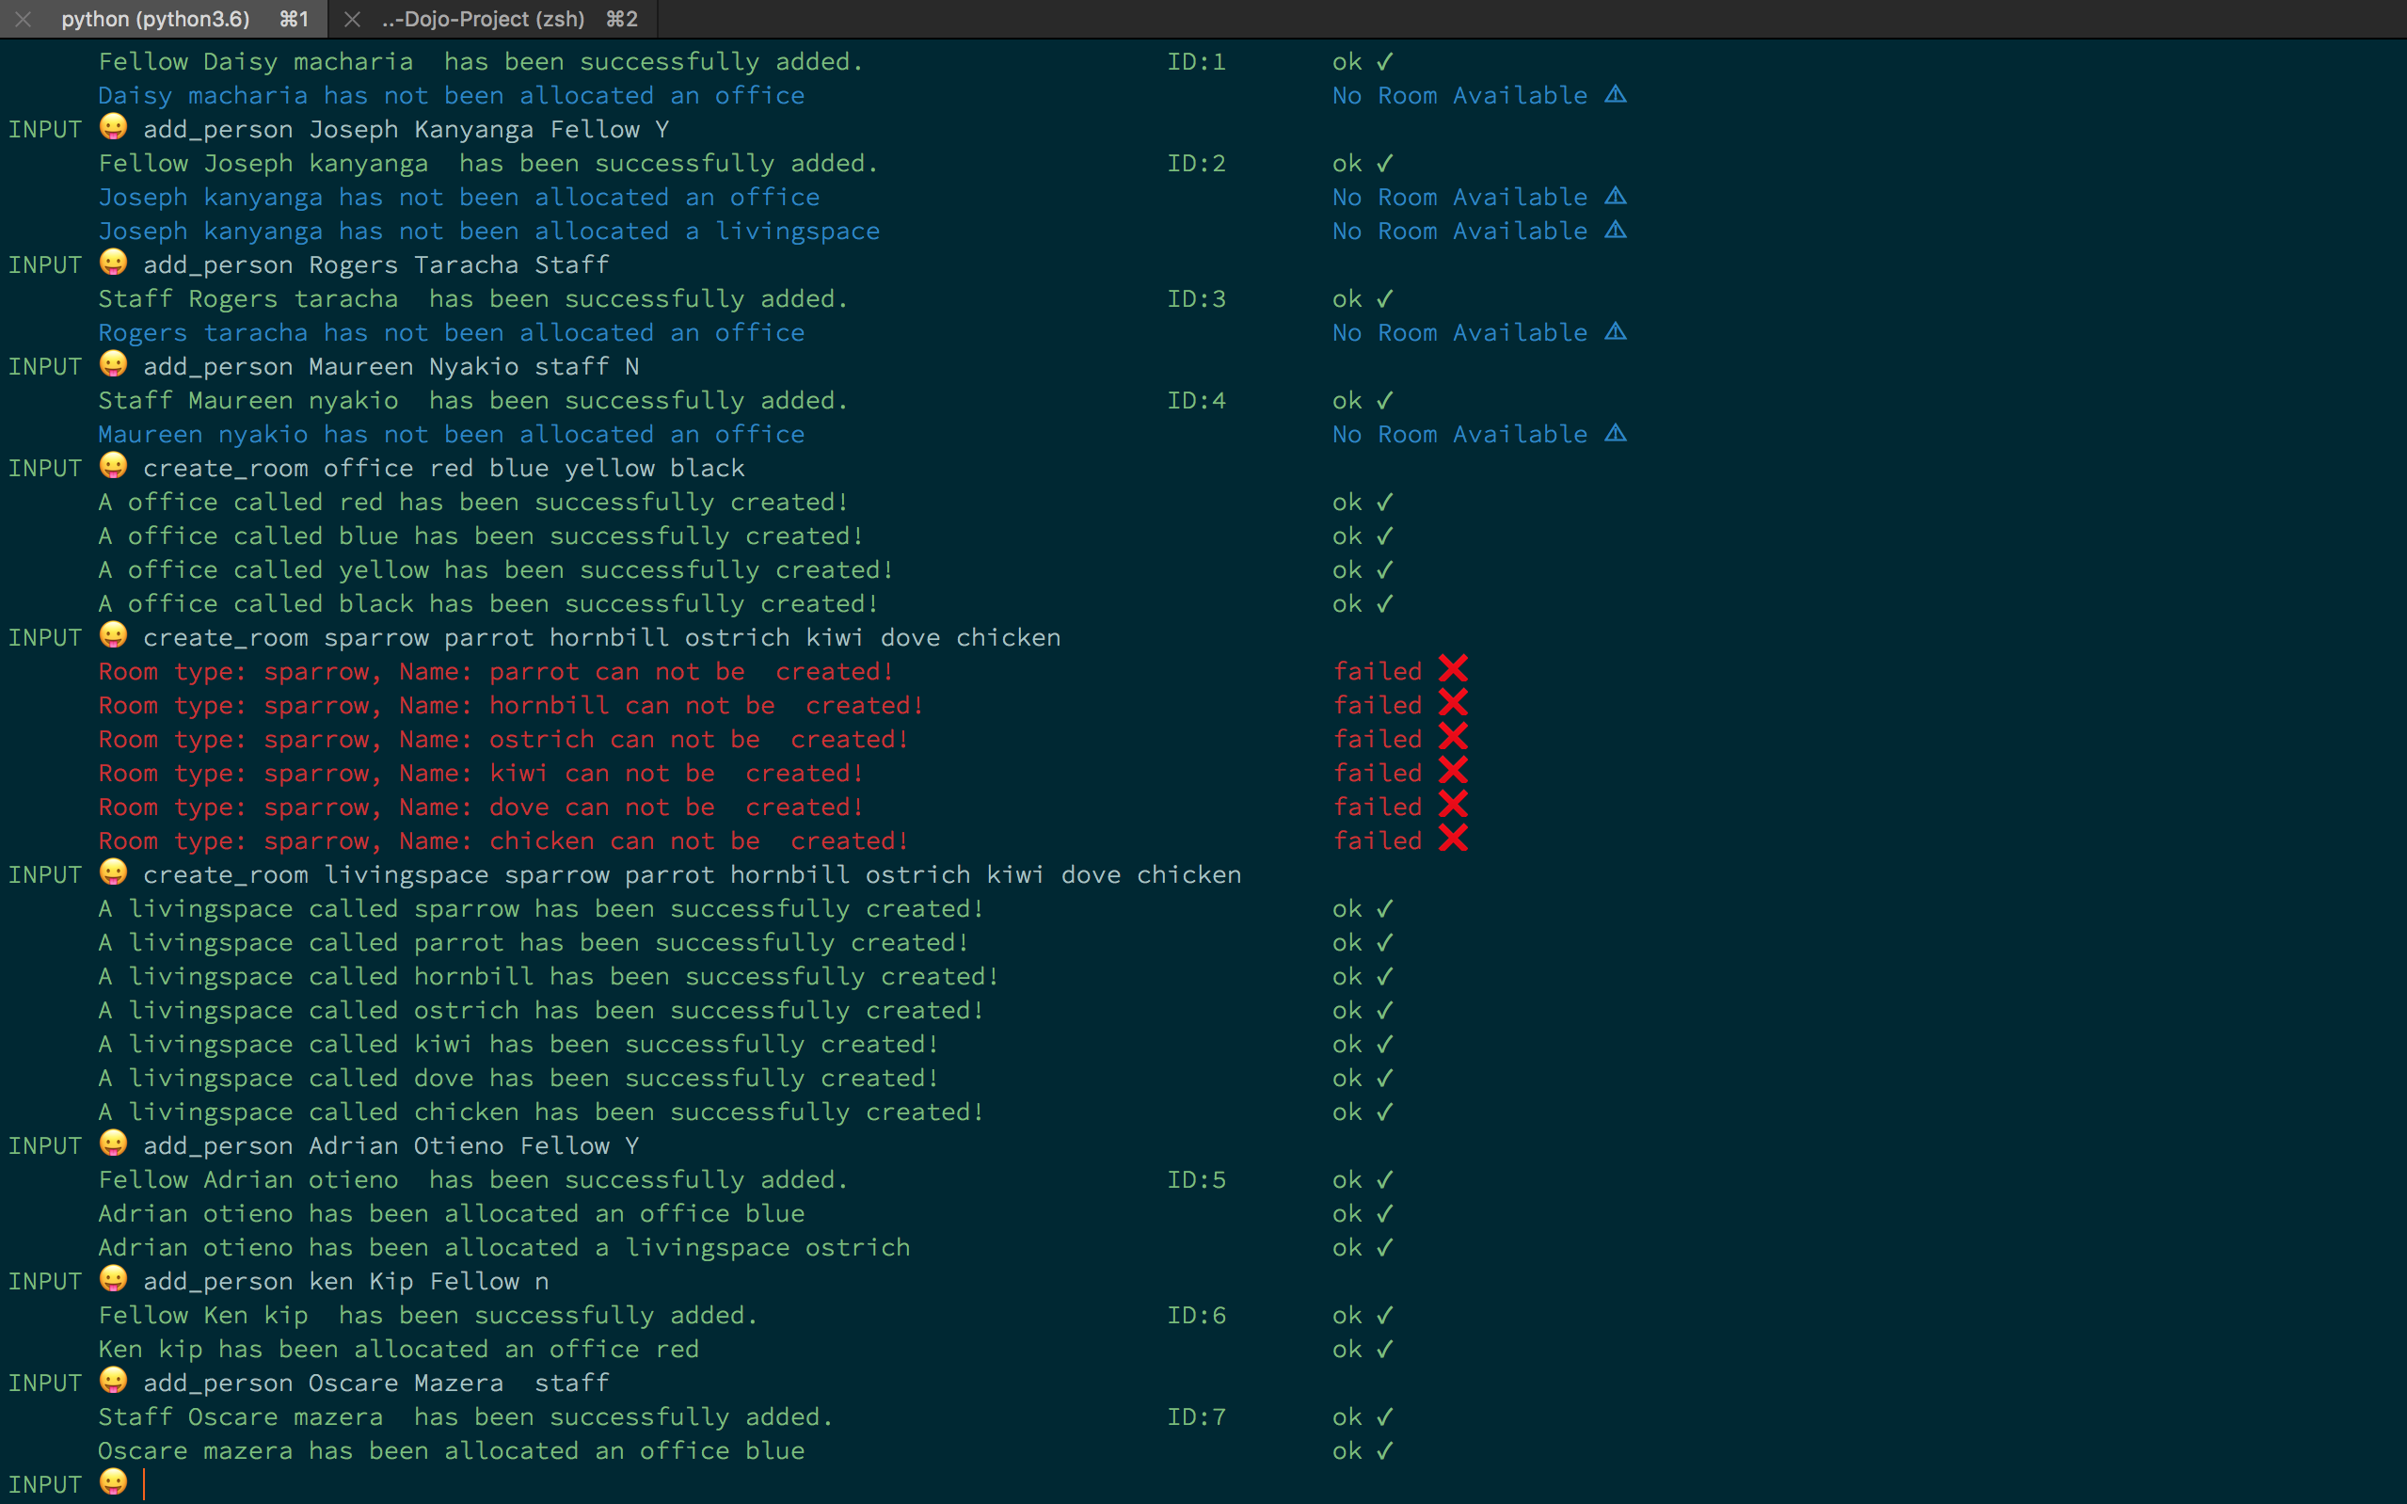The image size is (2407, 1504).
Task: Close the Dojo-Project zsh tab
Action: (352, 19)
